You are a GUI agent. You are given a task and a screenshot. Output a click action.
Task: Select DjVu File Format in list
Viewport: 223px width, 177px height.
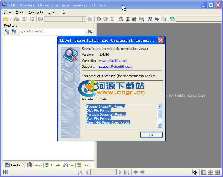coord(99,111)
